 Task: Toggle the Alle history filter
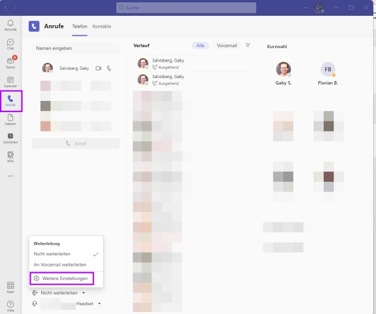200,45
